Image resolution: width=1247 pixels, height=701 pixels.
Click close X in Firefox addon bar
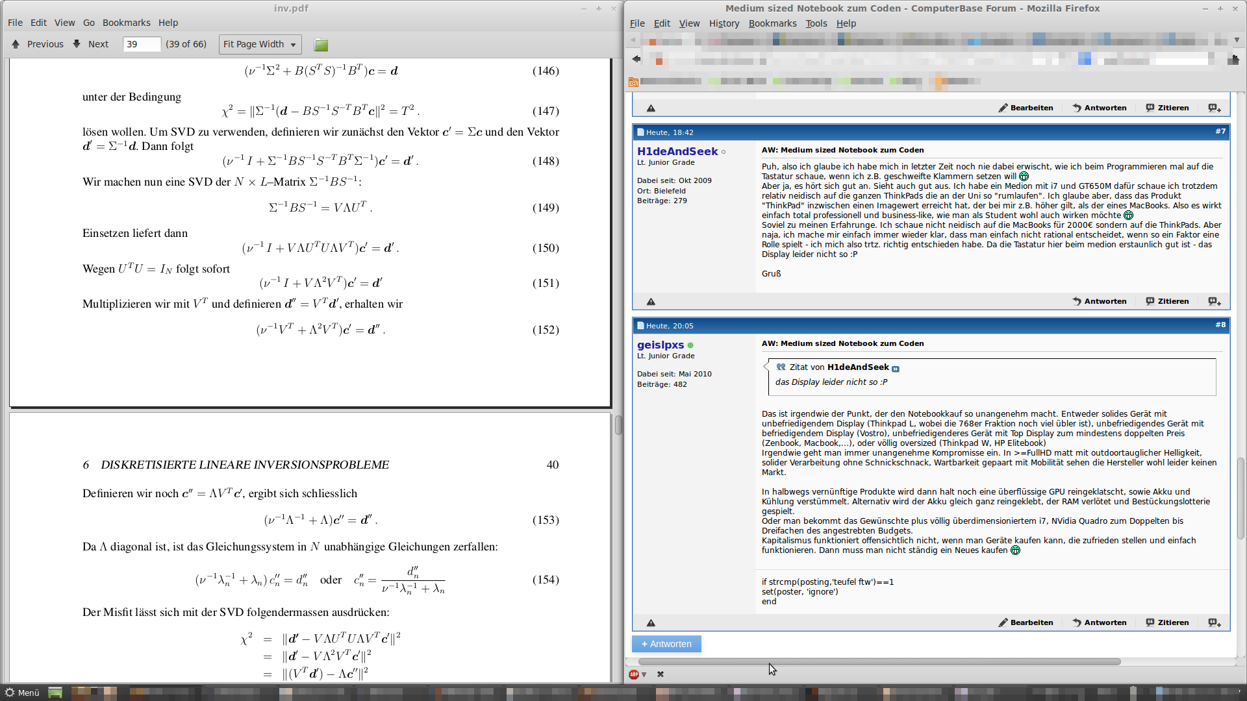coord(661,674)
